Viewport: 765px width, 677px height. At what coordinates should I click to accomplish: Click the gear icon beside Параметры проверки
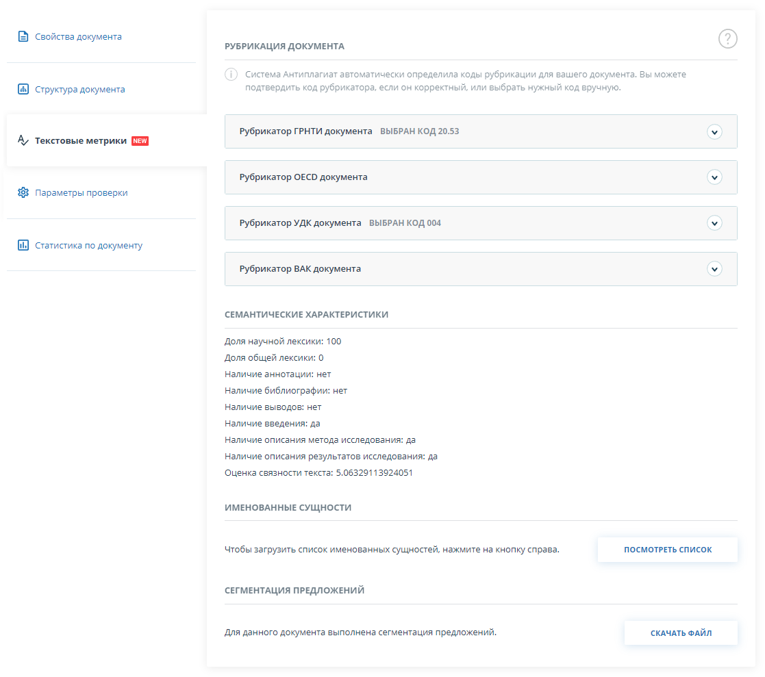[23, 192]
